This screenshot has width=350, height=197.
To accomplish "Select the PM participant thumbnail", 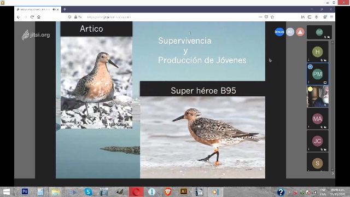I will click(317, 74).
